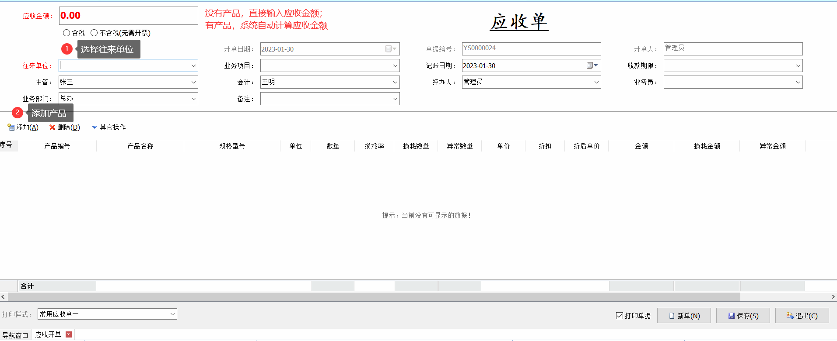Screen dimensions: 837x341
Task: Click the red X 删除(D) delete icon
Action: [53, 127]
